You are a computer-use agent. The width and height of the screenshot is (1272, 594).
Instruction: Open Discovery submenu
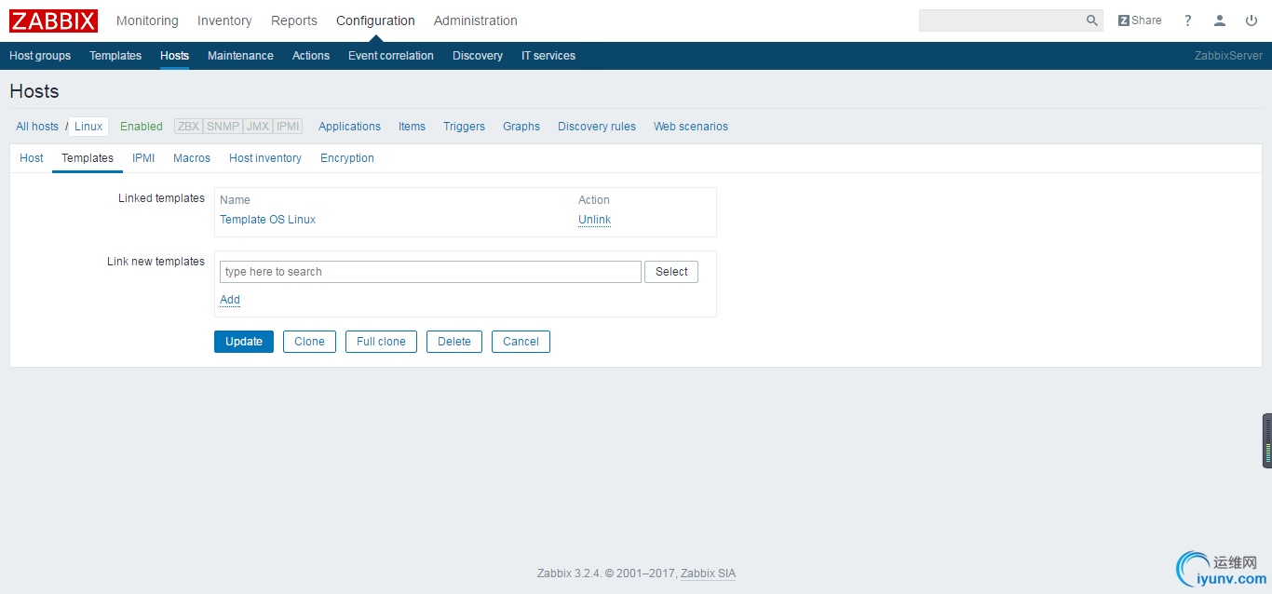coord(478,56)
